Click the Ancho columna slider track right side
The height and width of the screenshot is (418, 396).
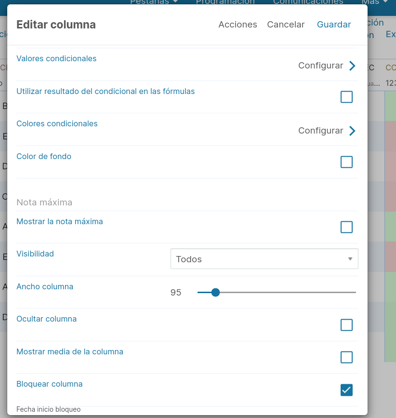coord(288,293)
